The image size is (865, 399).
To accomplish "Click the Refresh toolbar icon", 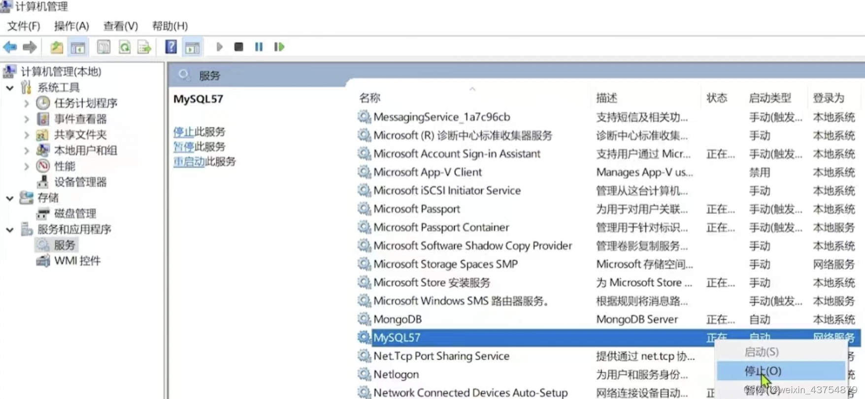I will (125, 47).
